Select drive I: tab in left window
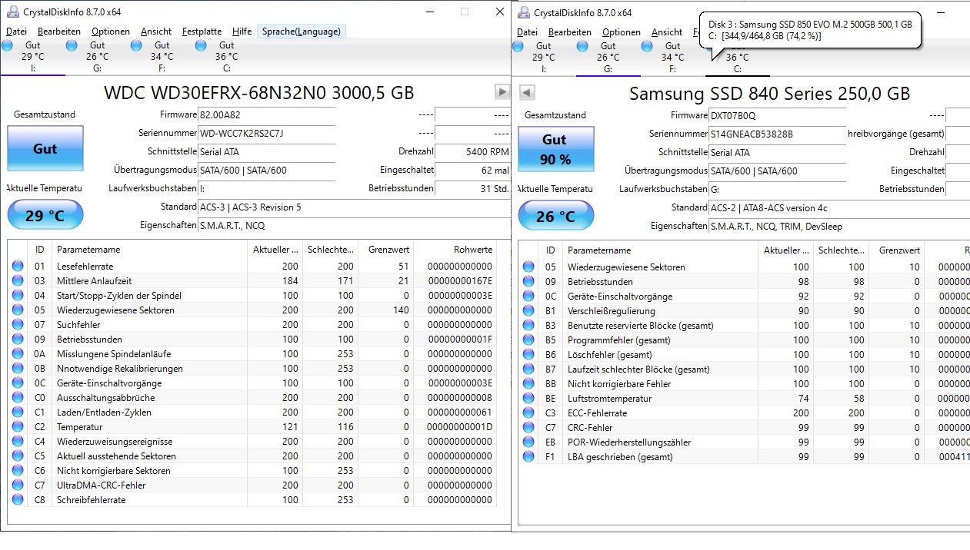The width and height of the screenshot is (970, 550). pos(32,57)
